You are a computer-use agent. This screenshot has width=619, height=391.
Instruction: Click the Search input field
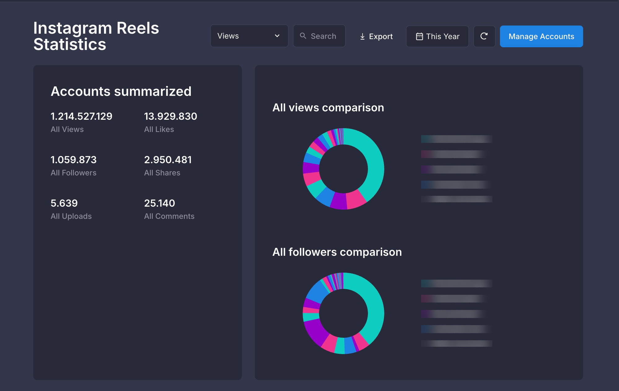[x=319, y=36]
